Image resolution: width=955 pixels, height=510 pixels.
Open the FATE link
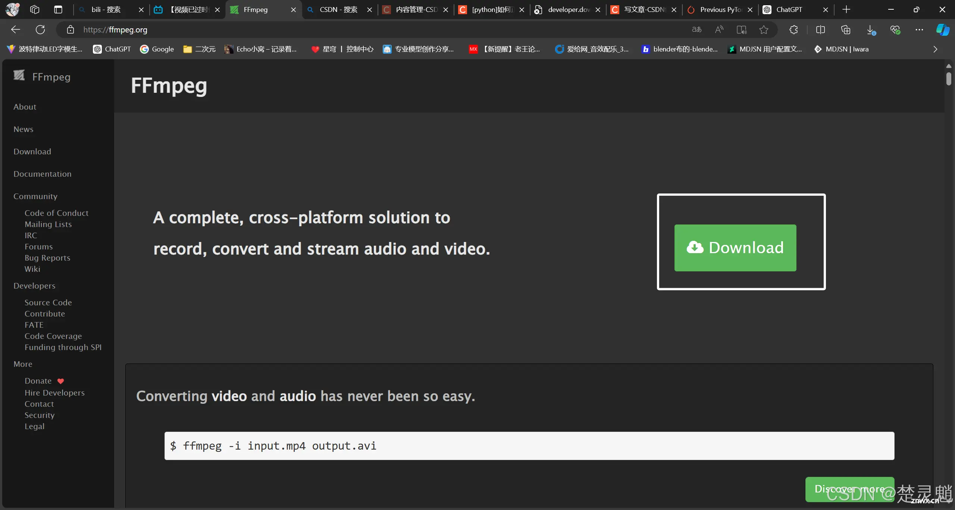[34, 325]
